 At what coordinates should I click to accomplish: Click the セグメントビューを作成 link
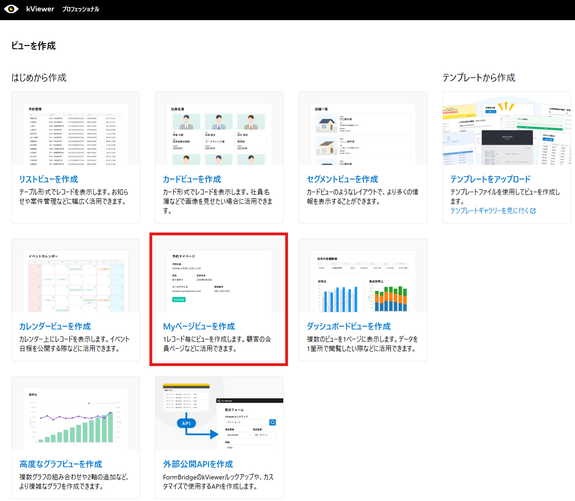(342, 179)
